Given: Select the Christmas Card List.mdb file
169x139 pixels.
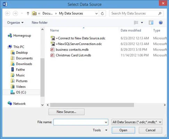Looking at the screenshot, I should point(73,55).
